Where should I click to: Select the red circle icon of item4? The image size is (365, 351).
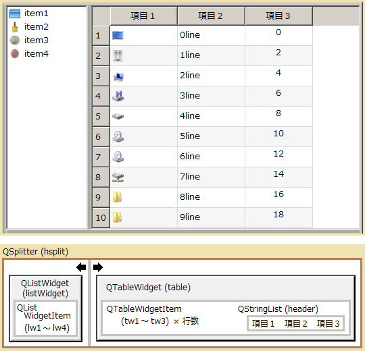[x=15, y=54]
